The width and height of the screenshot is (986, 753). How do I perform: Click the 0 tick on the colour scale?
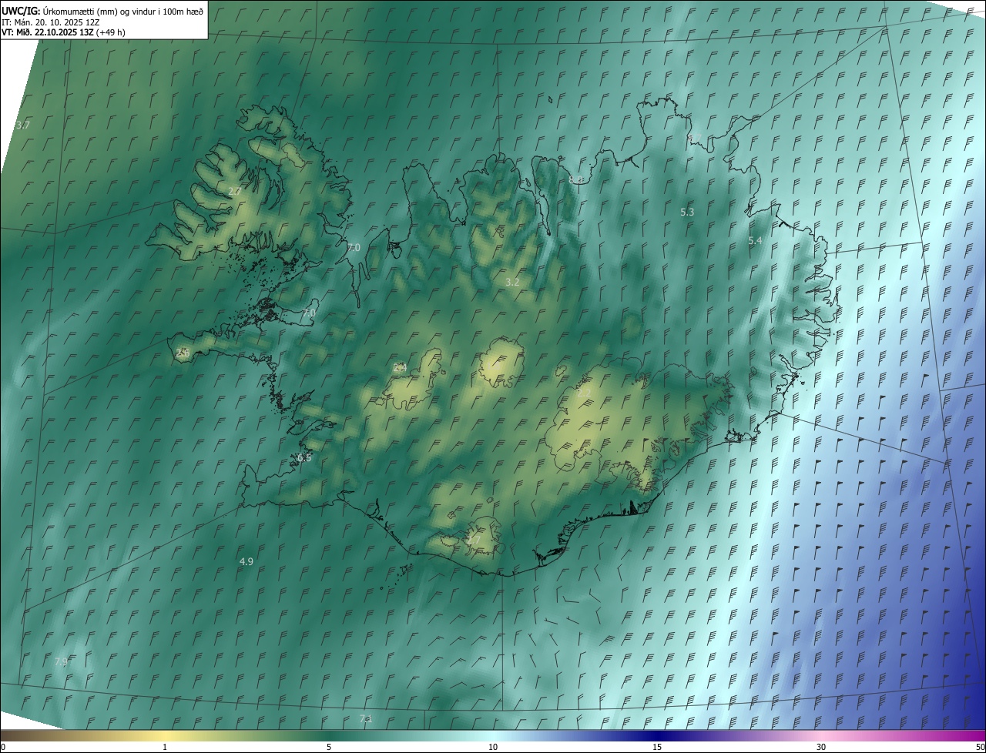click(x=3, y=747)
